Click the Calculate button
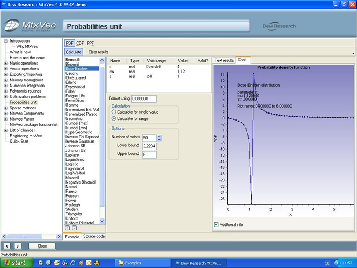Screen dimensions: 357x268 click(74, 52)
